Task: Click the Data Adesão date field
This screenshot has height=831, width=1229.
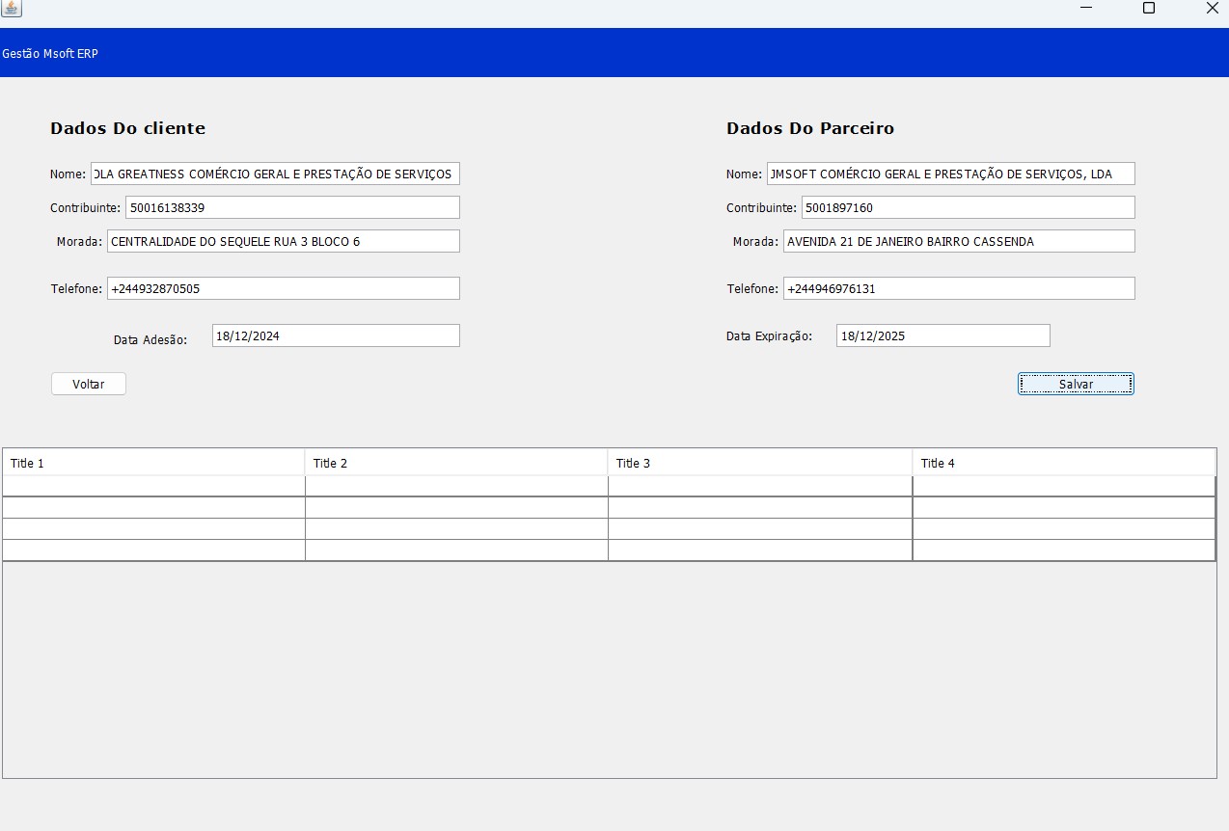Action: 335,335
